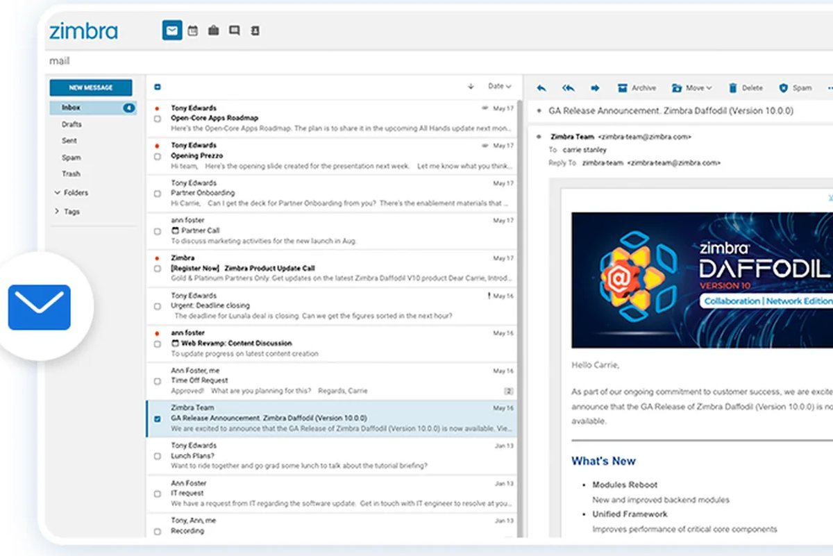Image resolution: width=833 pixels, height=556 pixels.
Task: Open the Move dropdown in the toolbar
Action: coord(691,88)
